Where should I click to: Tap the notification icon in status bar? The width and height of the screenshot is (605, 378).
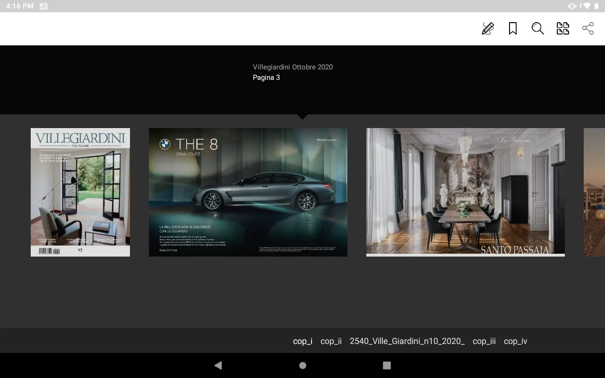pyautogui.click(x=43, y=6)
